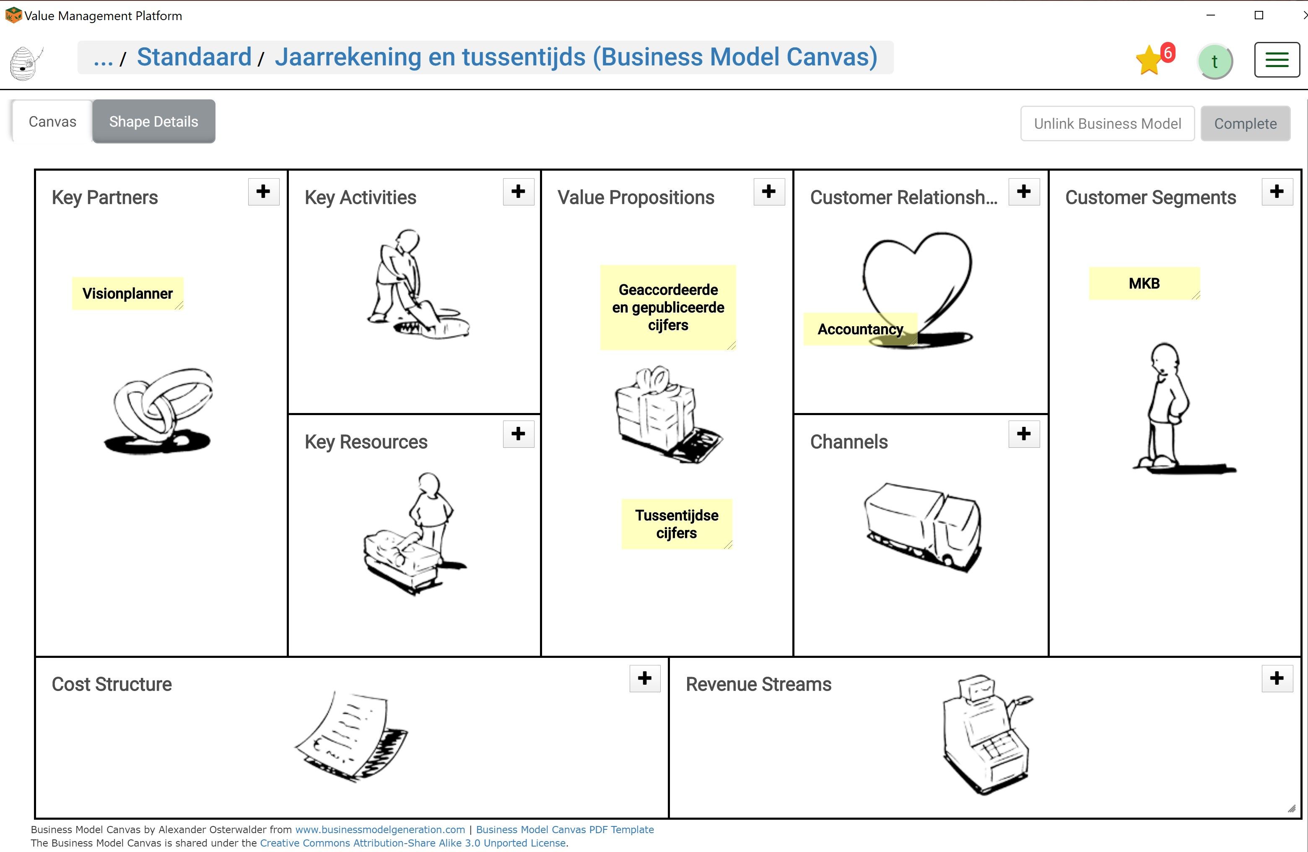
Task: Switch to the Shape Details tab
Action: point(153,121)
